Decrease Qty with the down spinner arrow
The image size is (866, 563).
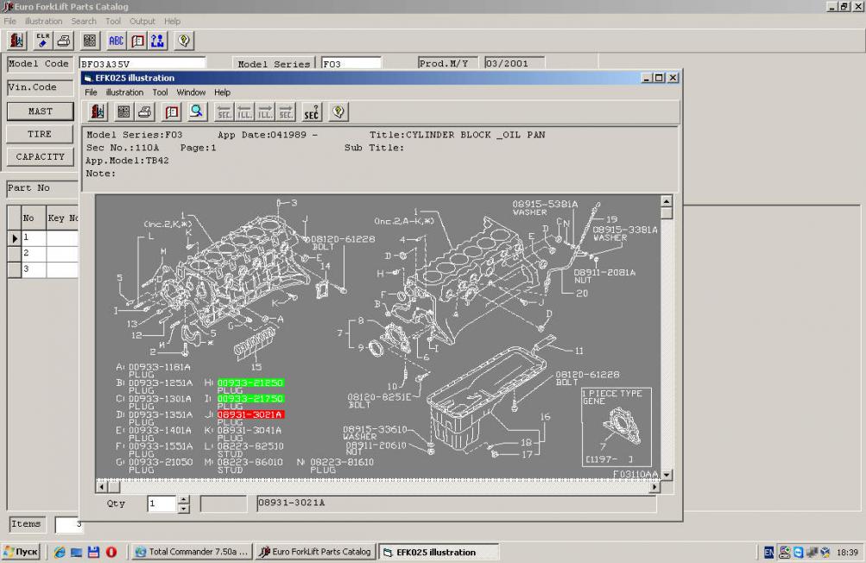click(183, 509)
